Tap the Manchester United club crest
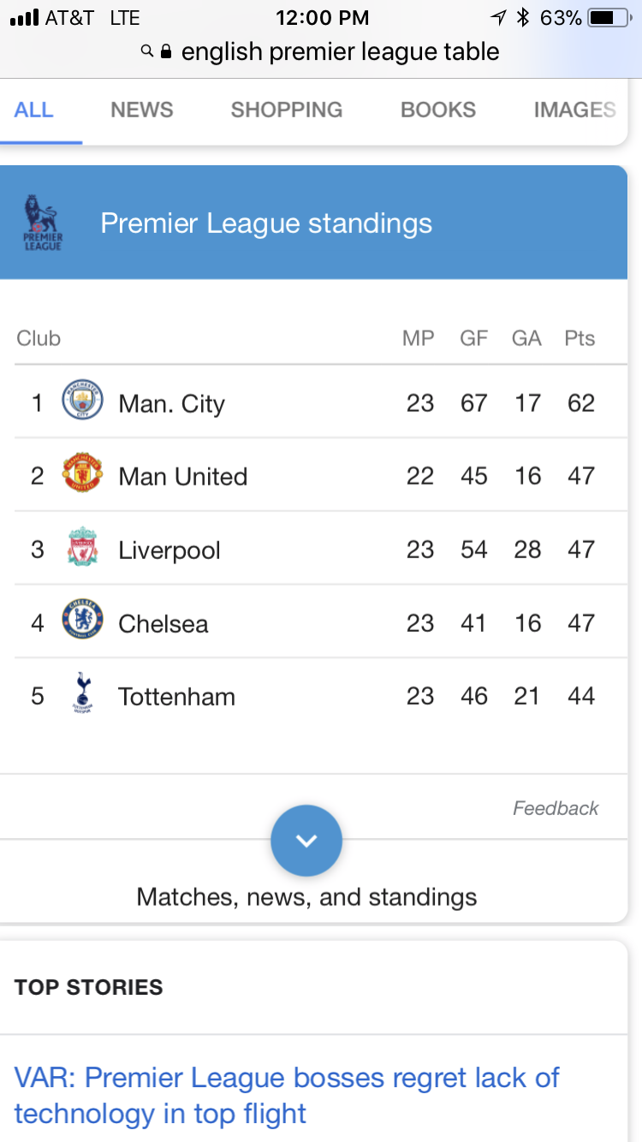Image resolution: width=642 pixels, height=1142 pixels. [82, 474]
